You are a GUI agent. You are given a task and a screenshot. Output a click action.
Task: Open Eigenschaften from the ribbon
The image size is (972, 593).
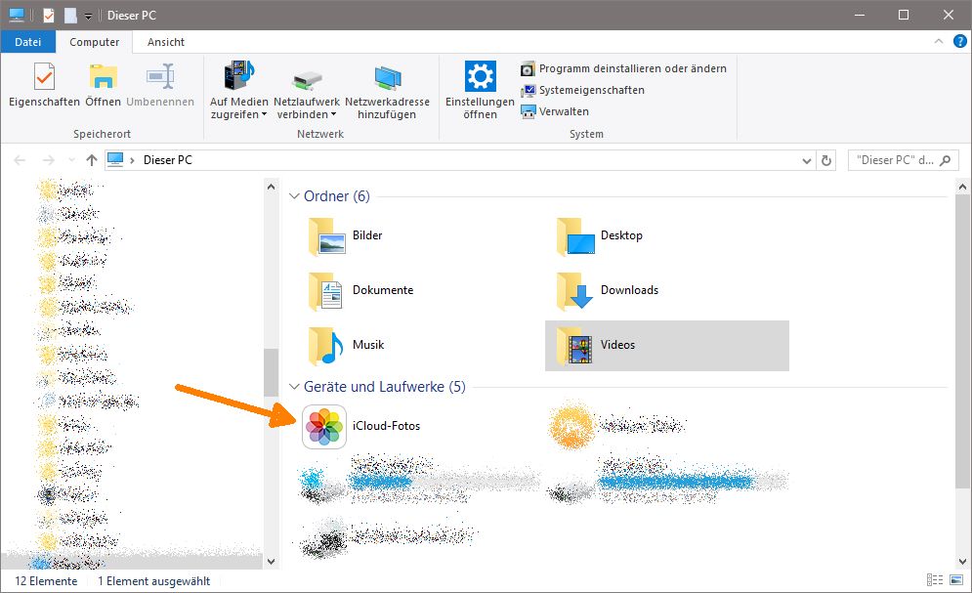(x=43, y=88)
